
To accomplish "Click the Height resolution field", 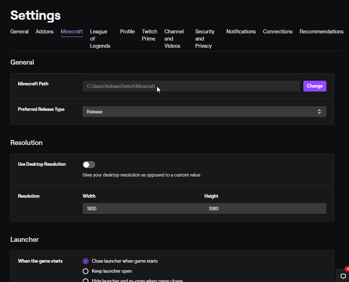I will tap(265, 208).
